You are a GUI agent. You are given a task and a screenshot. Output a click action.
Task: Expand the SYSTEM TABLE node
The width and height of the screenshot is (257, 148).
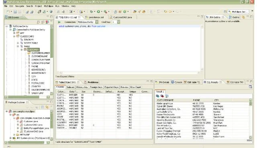[18, 43]
